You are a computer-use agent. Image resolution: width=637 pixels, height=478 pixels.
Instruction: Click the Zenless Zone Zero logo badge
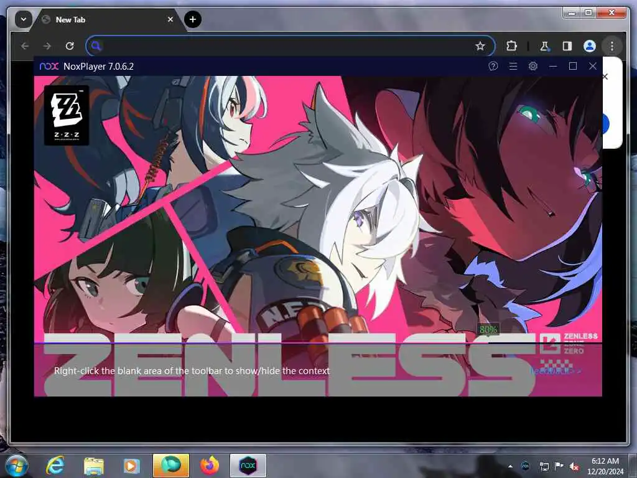coord(569,344)
